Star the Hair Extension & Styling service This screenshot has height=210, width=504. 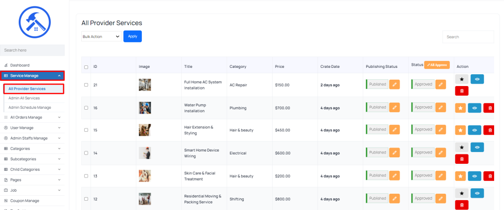pos(460,130)
